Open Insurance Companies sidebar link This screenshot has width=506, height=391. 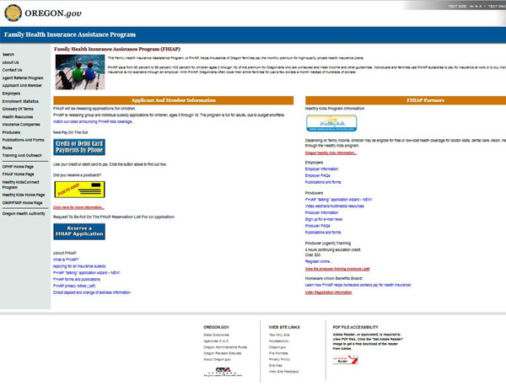21,125
